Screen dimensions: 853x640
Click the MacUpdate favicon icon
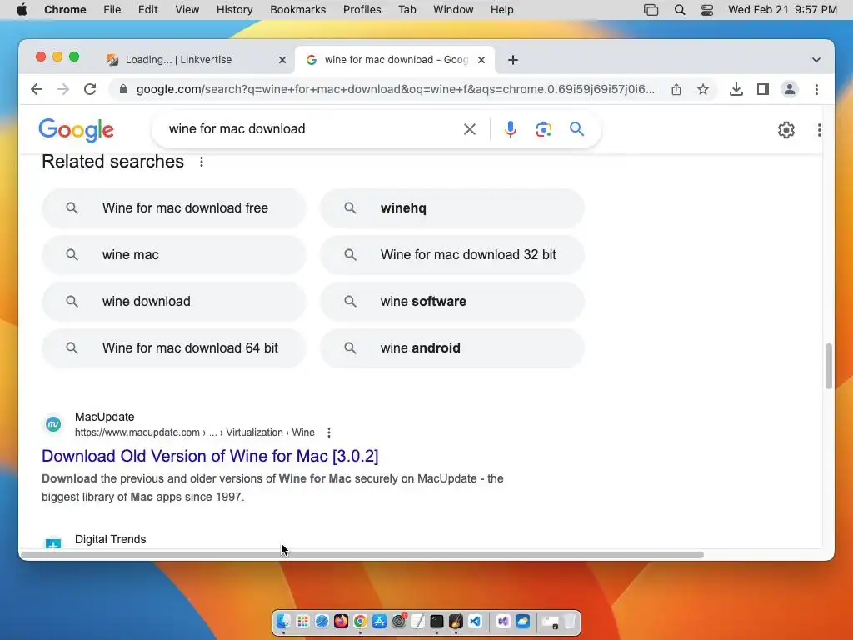pyautogui.click(x=53, y=424)
